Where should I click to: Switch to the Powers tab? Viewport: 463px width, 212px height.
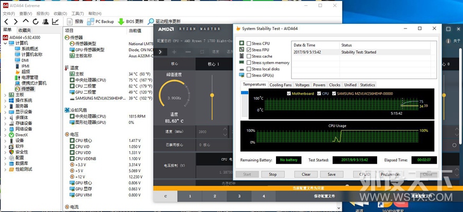319,85
